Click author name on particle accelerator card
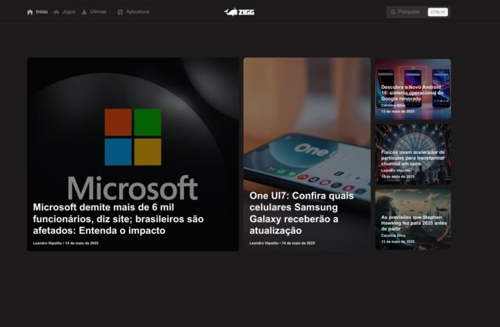Viewport: 500px width, 327px height. click(x=395, y=171)
